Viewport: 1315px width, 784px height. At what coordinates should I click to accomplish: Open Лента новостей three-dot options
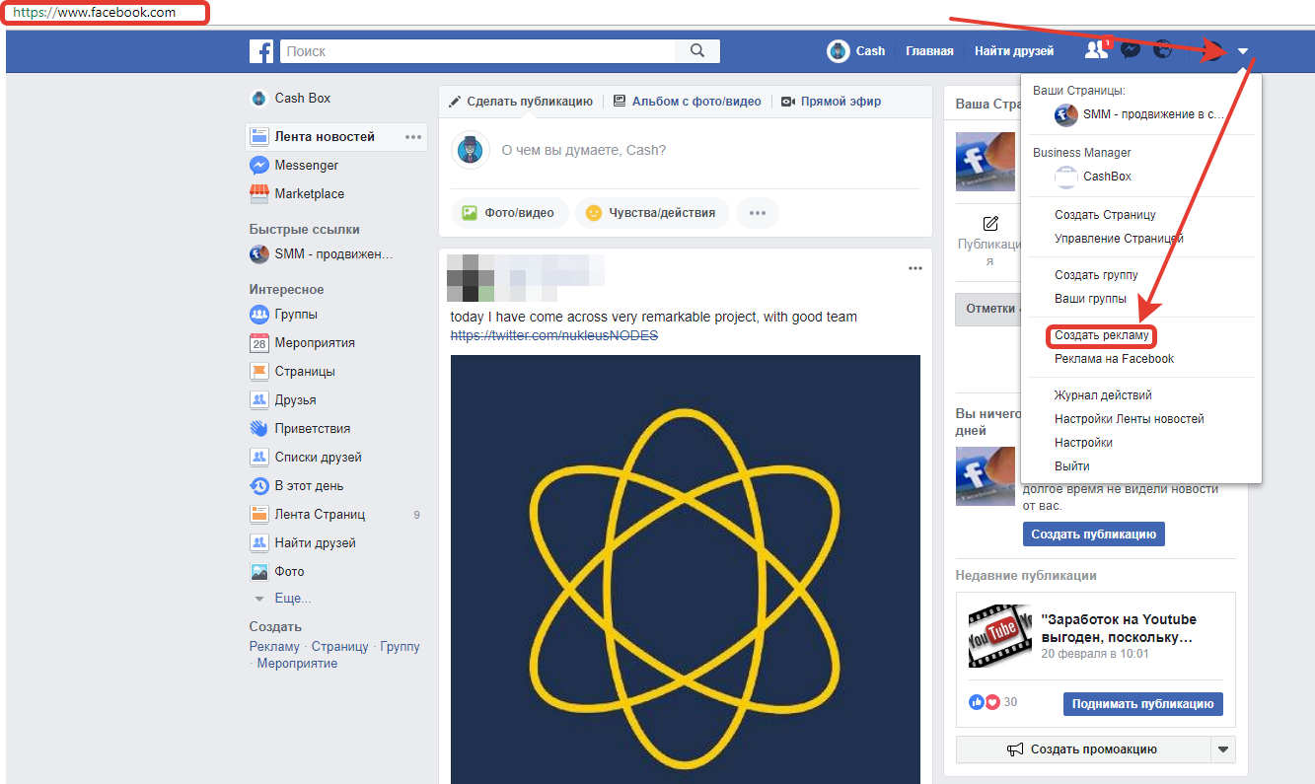pyautogui.click(x=413, y=137)
